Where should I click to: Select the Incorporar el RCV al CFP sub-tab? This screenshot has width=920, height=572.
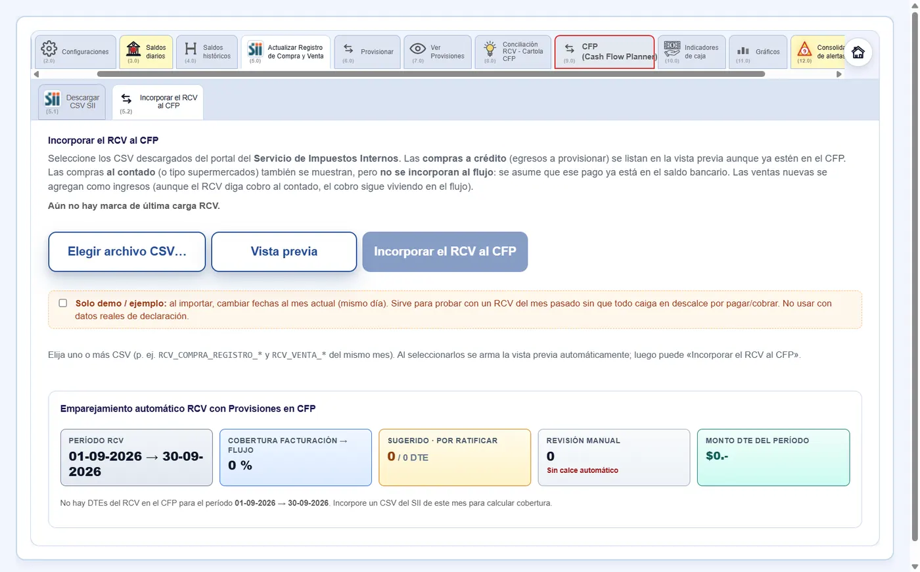coord(158,102)
